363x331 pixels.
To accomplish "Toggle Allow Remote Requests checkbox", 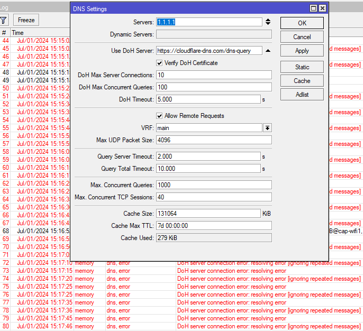I will tap(159, 116).
